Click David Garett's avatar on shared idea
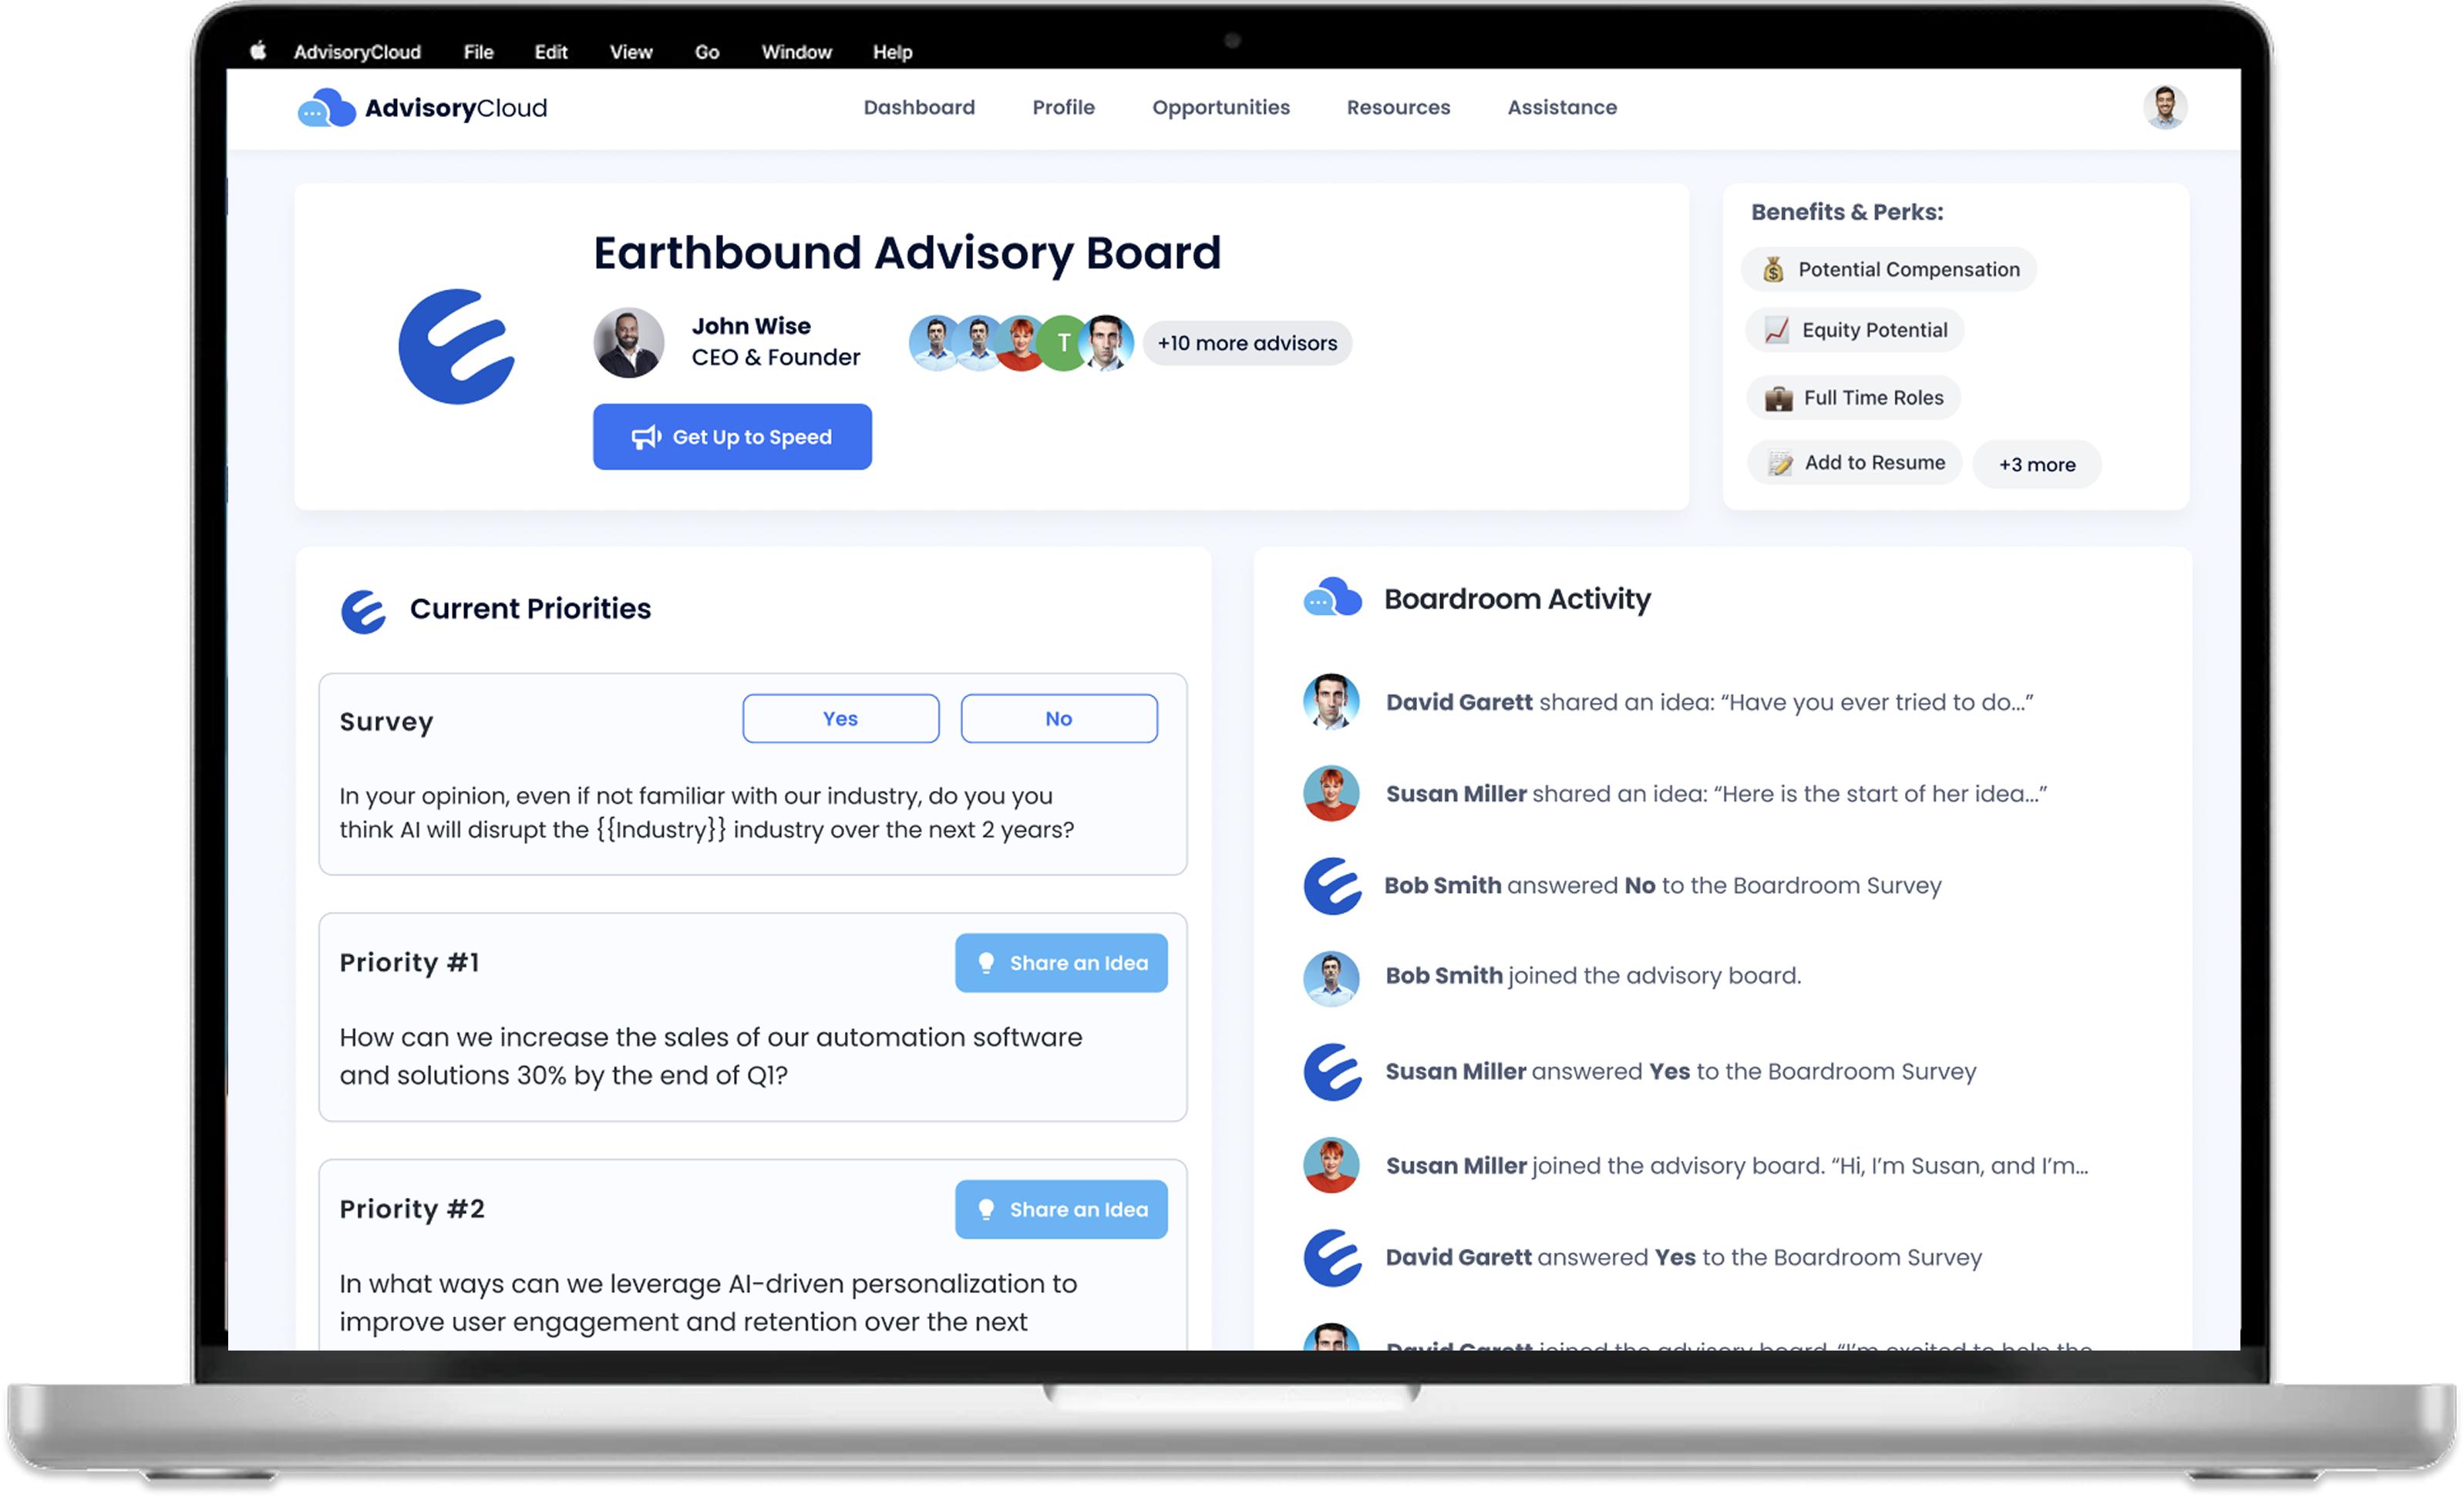 [x=1331, y=701]
